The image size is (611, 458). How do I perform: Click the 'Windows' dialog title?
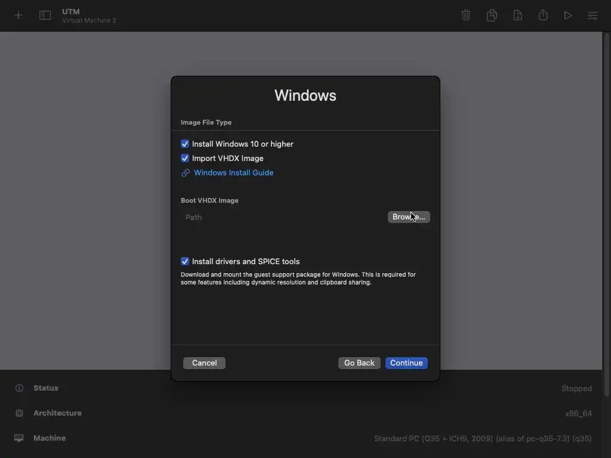[305, 95]
